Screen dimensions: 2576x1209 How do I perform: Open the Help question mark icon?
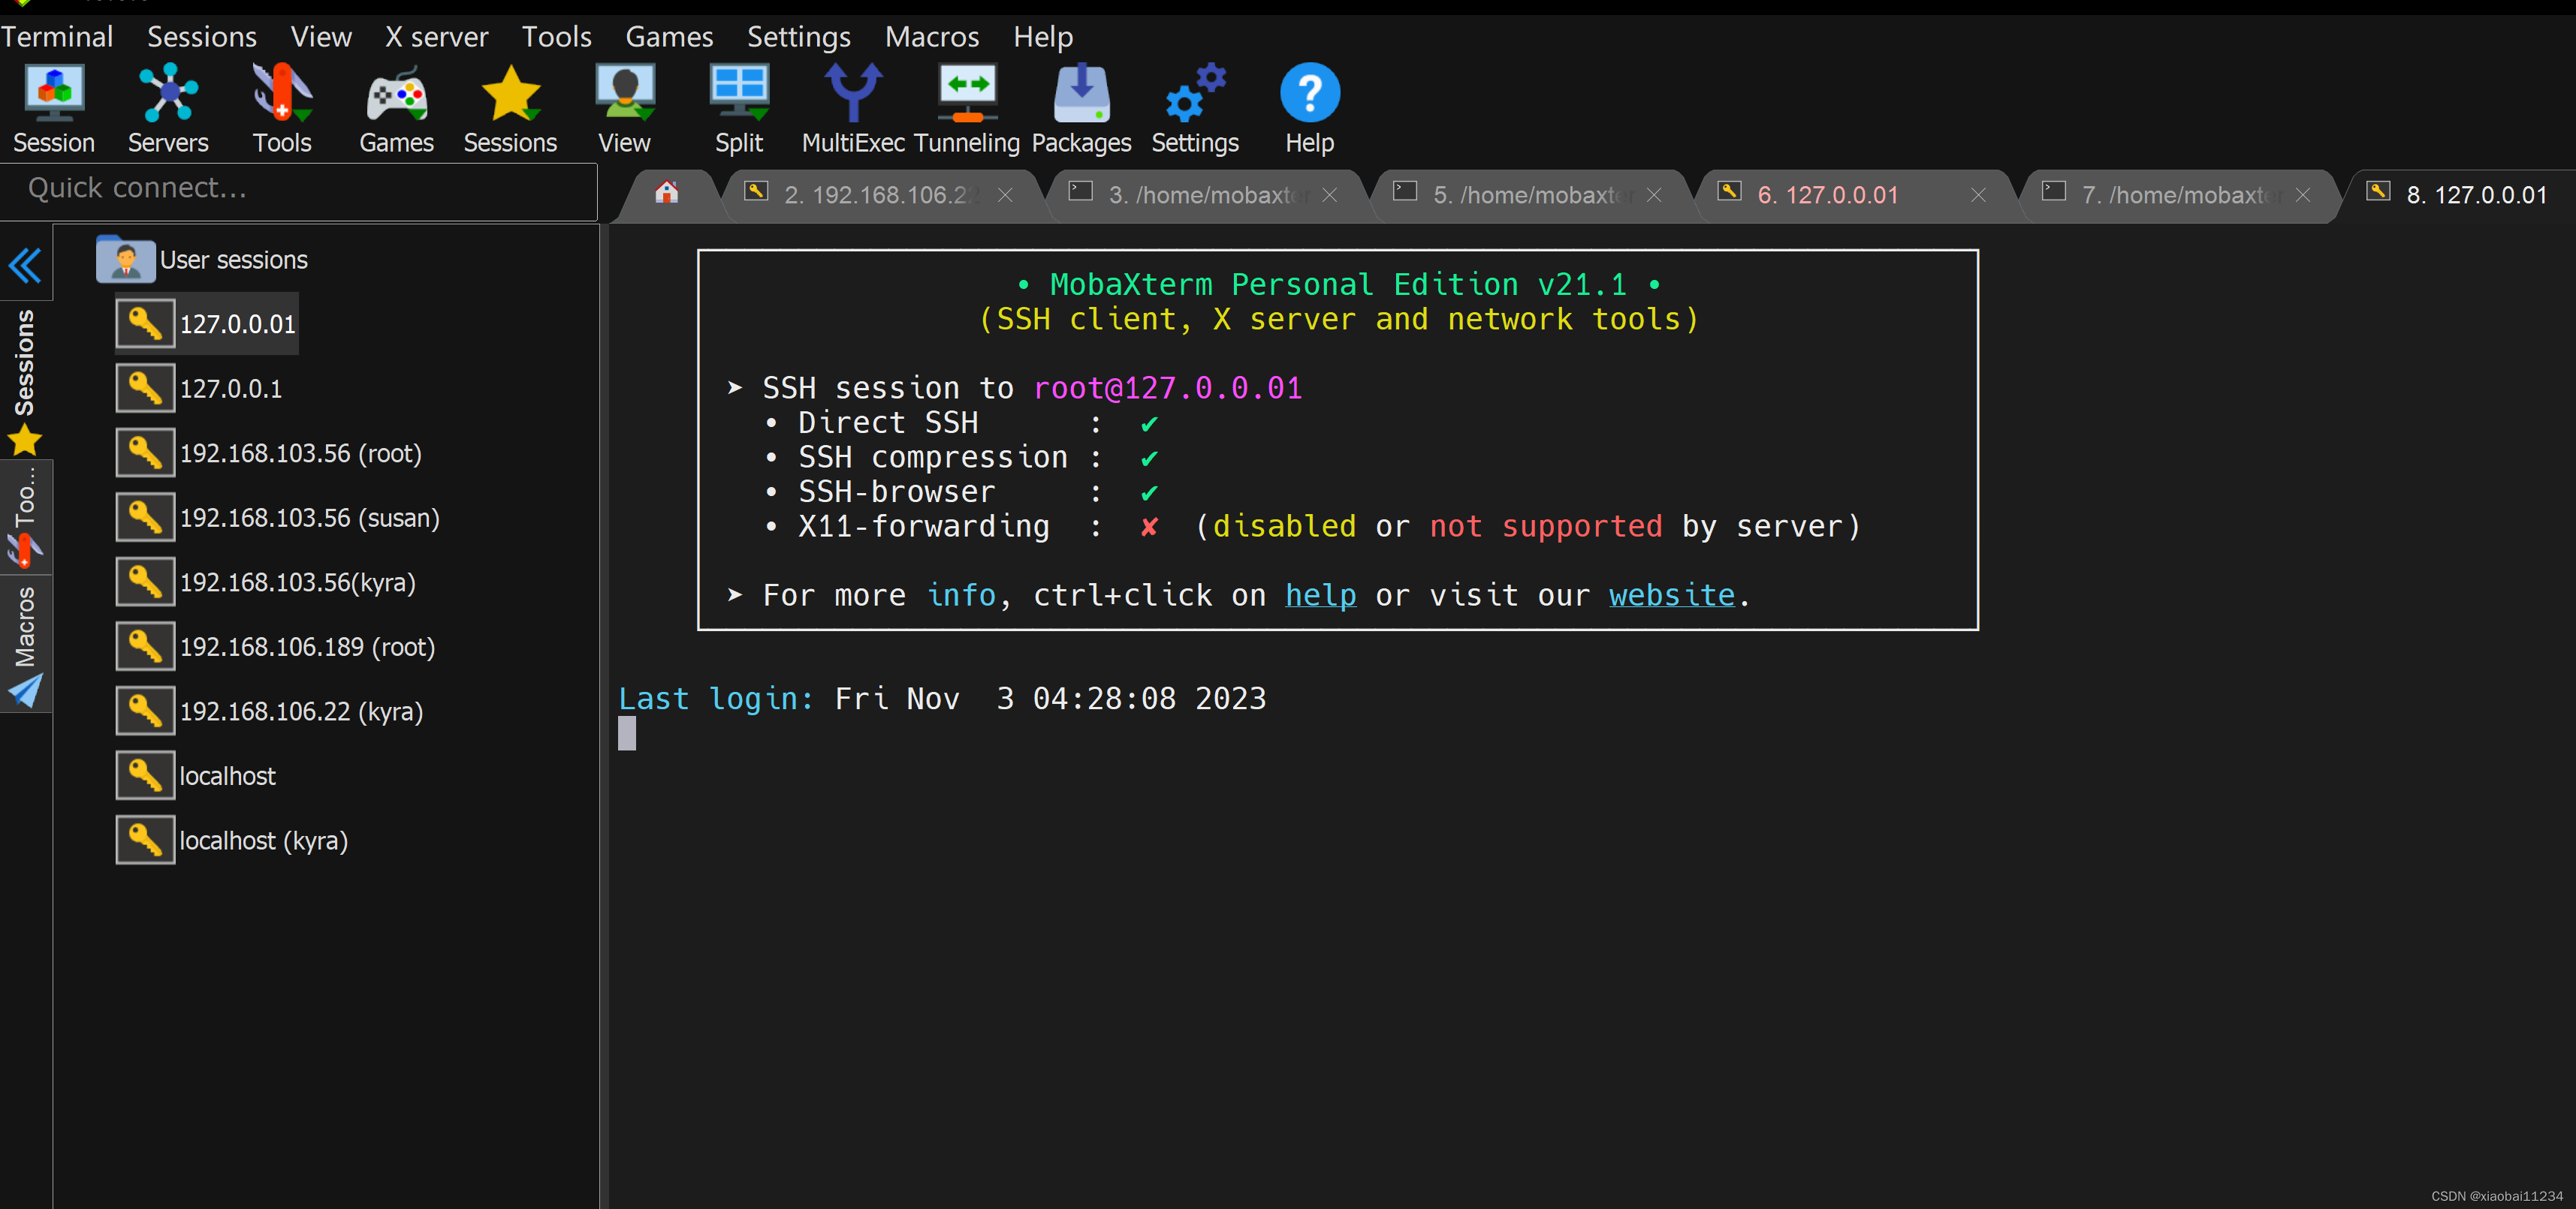coord(1309,108)
